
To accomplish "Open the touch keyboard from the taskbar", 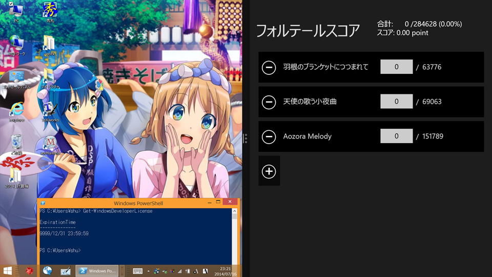I will tap(138, 271).
